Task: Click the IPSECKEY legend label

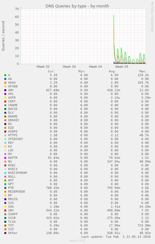Action: coord(16,139)
